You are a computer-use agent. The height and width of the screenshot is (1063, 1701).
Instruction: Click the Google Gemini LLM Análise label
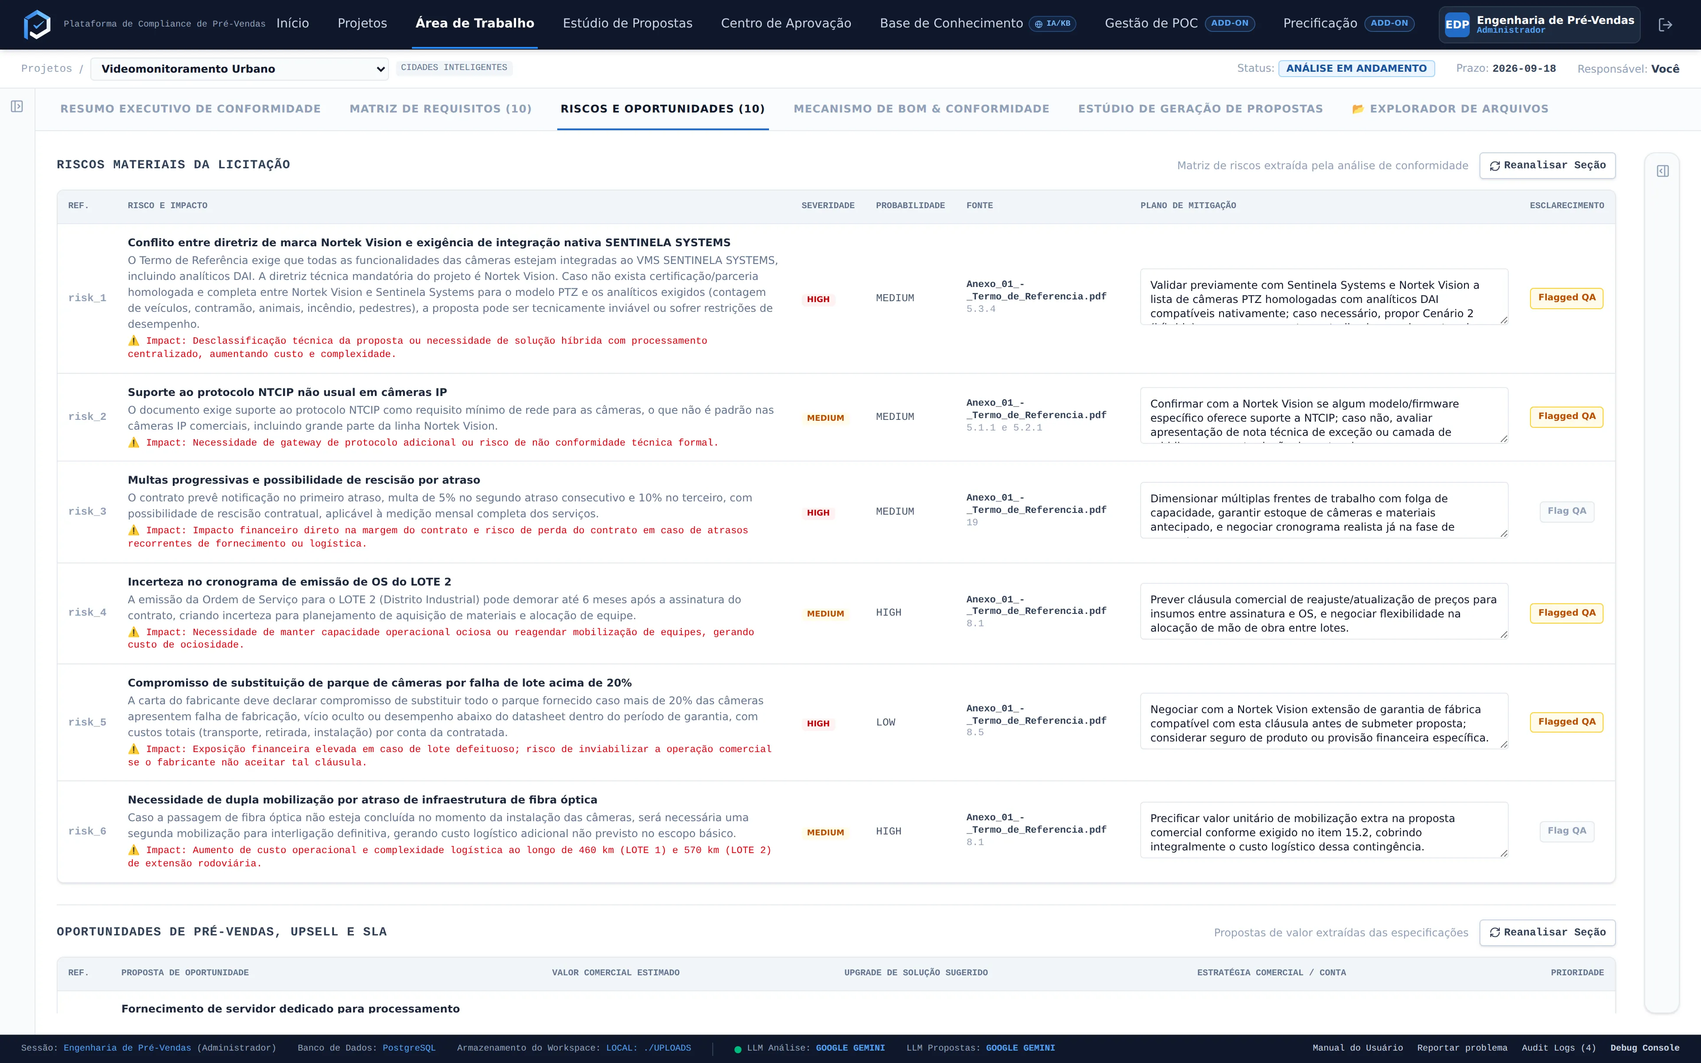(x=850, y=1048)
